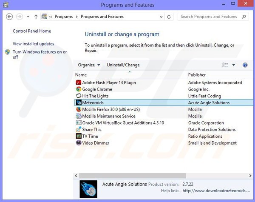
Task: Click the Uninstall/Change button
Action: coord(123,65)
